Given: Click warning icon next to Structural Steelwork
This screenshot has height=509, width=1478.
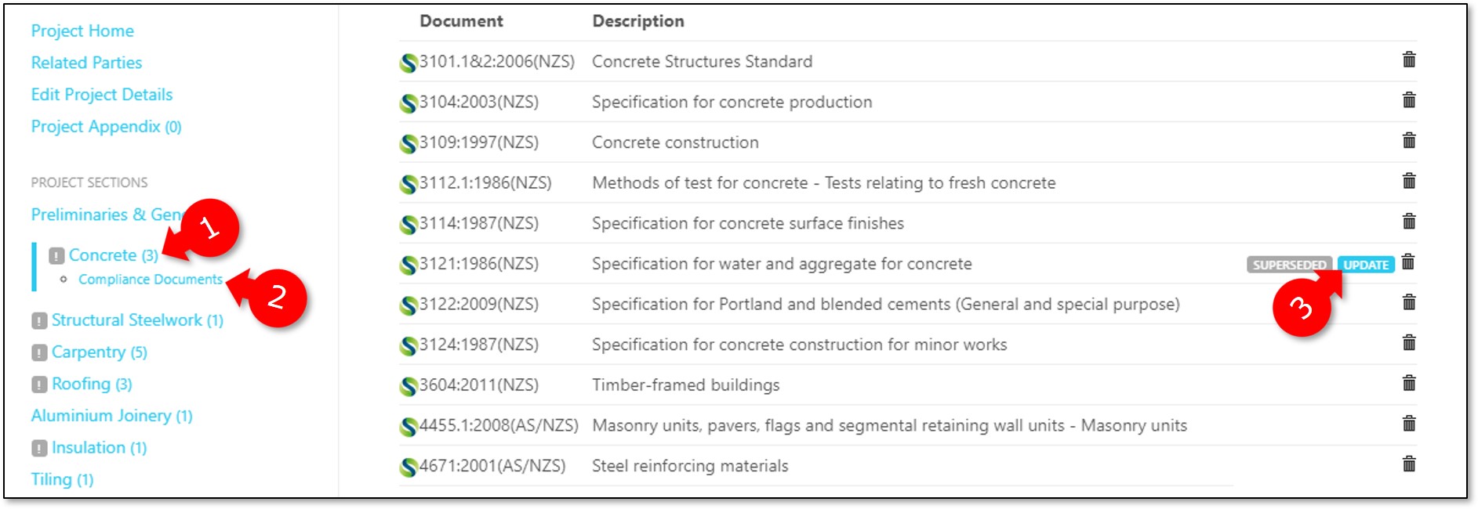Looking at the screenshot, I should [x=39, y=321].
